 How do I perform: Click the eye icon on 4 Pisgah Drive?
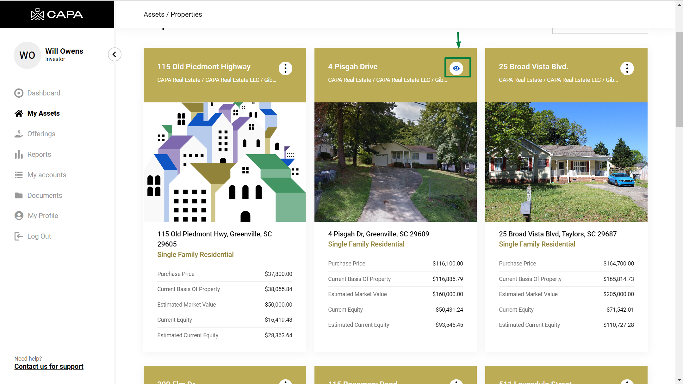click(x=456, y=68)
